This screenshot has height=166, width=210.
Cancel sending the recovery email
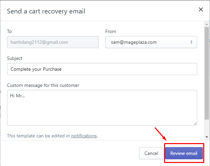151,153
